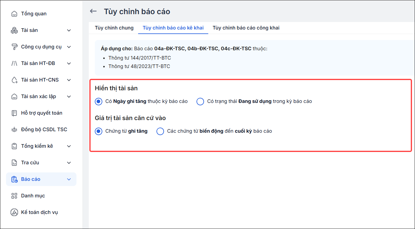Click the Danh mục grid icon
Image resolution: width=415 pixels, height=229 pixels.
coord(14,196)
